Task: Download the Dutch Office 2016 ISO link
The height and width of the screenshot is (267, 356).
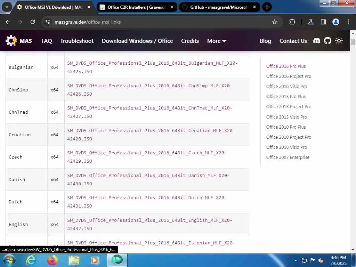Action: 147,202
